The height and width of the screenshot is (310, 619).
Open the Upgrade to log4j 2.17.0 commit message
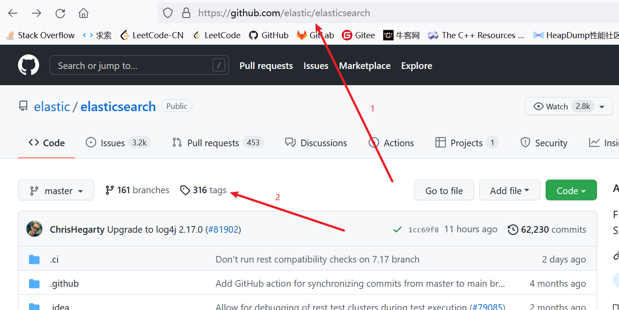(155, 229)
